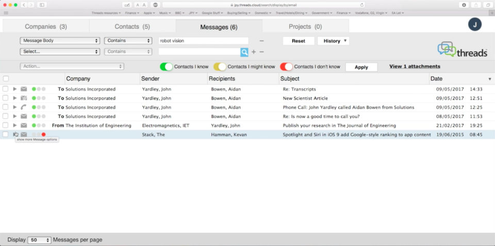Go back with Safari back arrow
The width and height of the screenshot is (495, 246).
24,5
